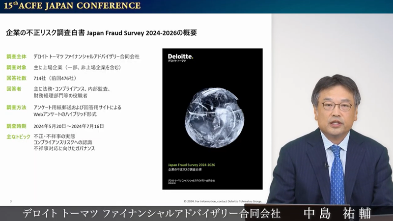Click the text 不祥事対応に向けたガバナンス
Viewport: 393px width, 221px height.
pyautogui.click(x=64, y=148)
